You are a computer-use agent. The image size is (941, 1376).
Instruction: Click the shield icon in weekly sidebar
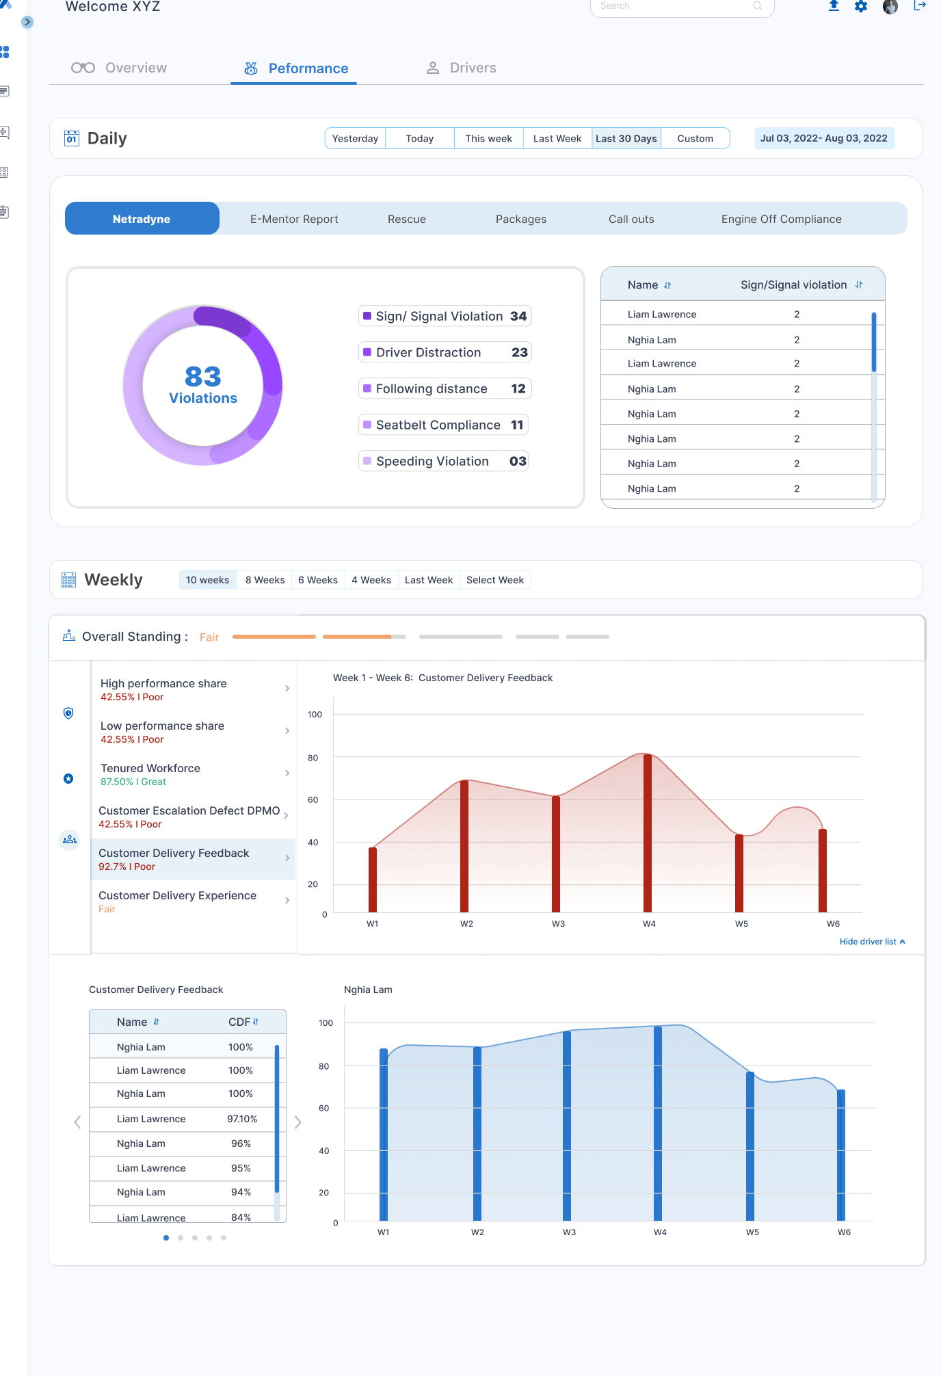(x=68, y=713)
